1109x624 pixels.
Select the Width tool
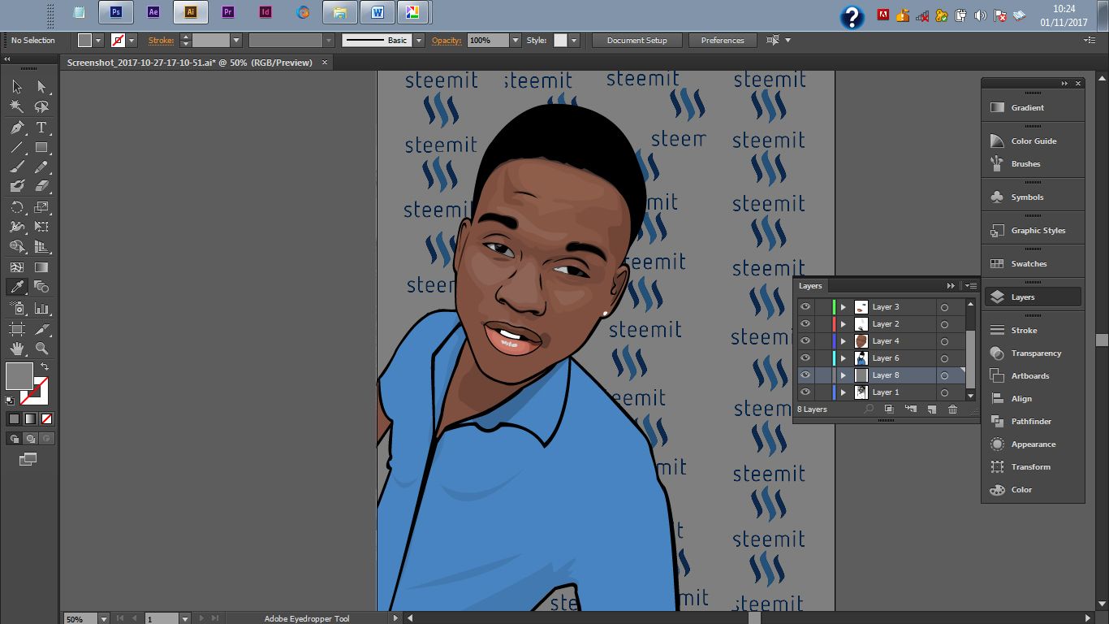17,227
